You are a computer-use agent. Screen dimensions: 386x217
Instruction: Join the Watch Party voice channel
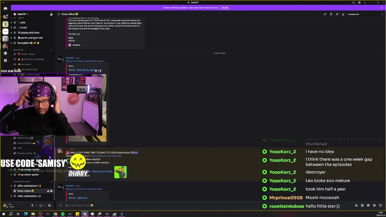33,138
